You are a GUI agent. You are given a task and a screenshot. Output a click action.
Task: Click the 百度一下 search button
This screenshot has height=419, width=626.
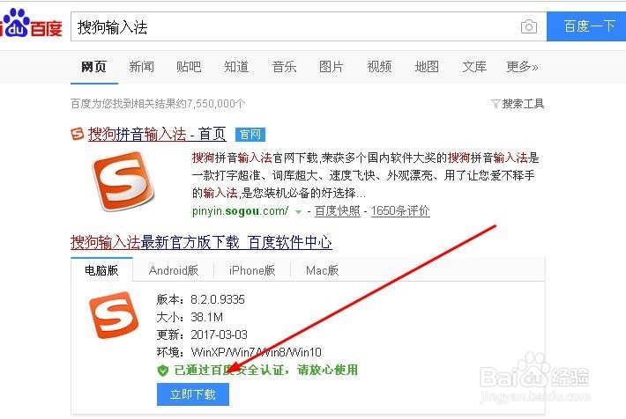pyautogui.click(x=586, y=26)
